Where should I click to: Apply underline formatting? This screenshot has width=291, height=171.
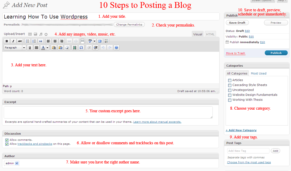[x=30, y=48]
